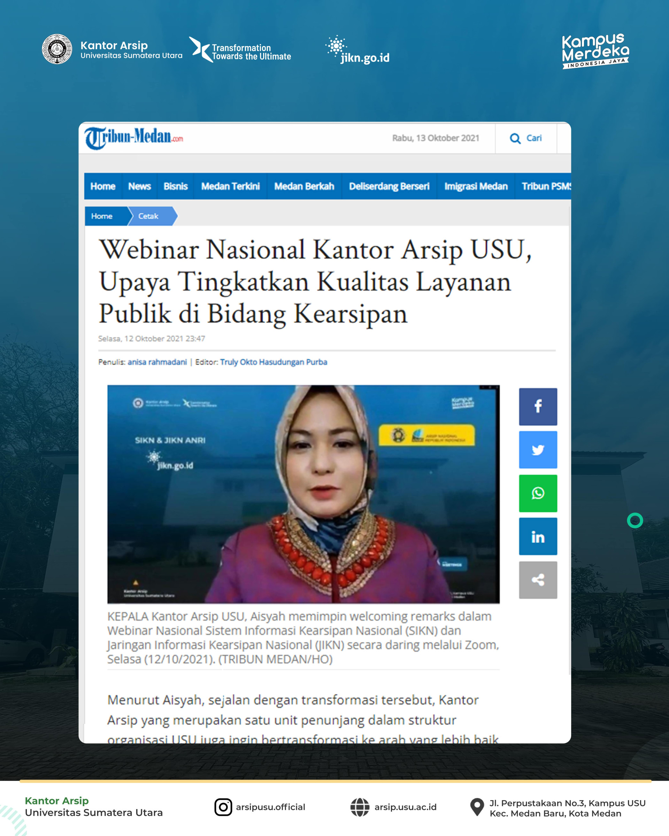Go to Deliserdang Berseri section
This screenshot has height=836, width=669.
[389, 186]
